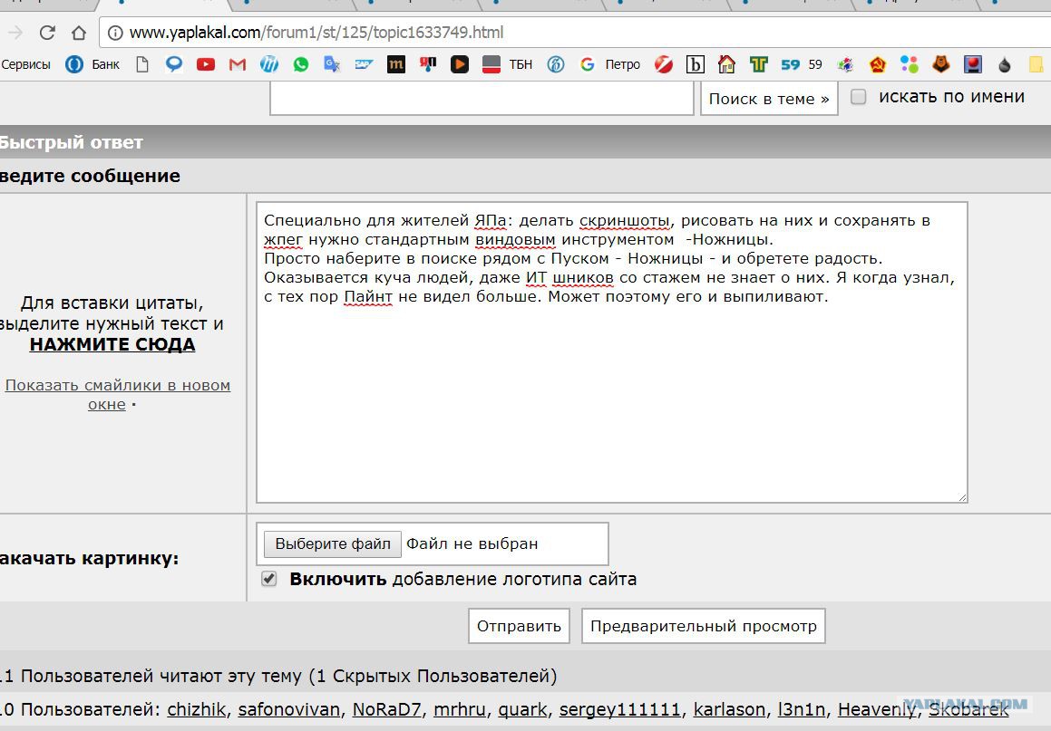Open user sergey111111 profile link
This screenshot has height=731, width=1051.
[x=619, y=709]
